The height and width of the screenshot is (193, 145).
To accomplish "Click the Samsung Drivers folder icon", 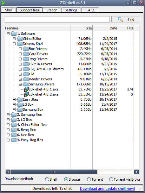I will tap(26, 84).
